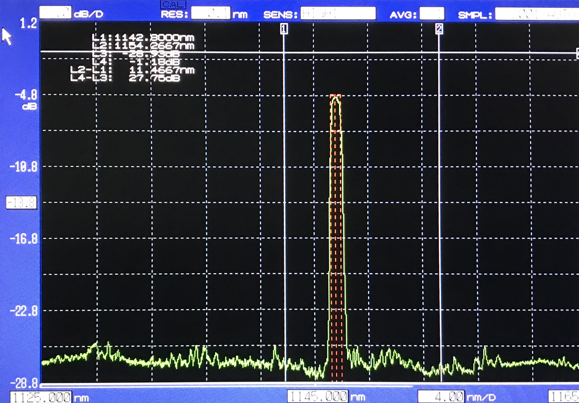The width and height of the screenshot is (579, 403).
Task: Click the 1125.000 nm start wavelength field
Action: pyautogui.click(x=41, y=397)
